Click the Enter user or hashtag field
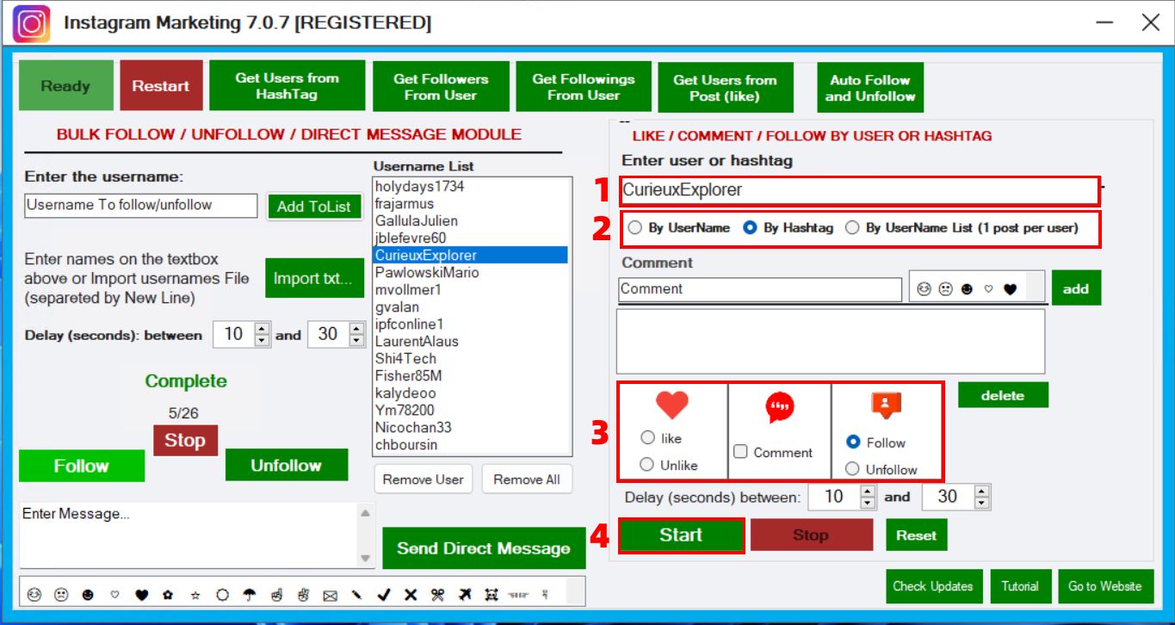Screen dimensions: 1175x625 (x=859, y=190)
